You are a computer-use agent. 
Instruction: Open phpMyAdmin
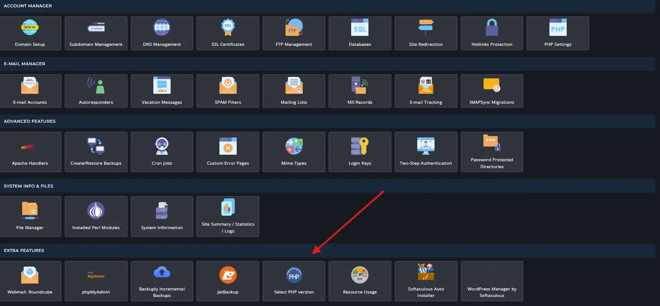tap(96, 281)
